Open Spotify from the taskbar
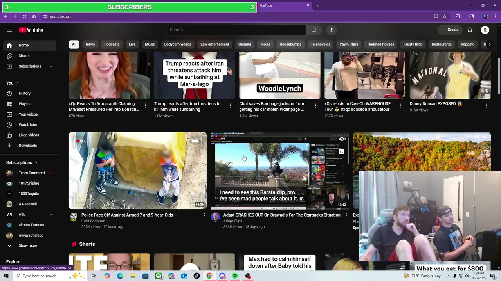Screen dimensions: 501x281 pos(235,276)
